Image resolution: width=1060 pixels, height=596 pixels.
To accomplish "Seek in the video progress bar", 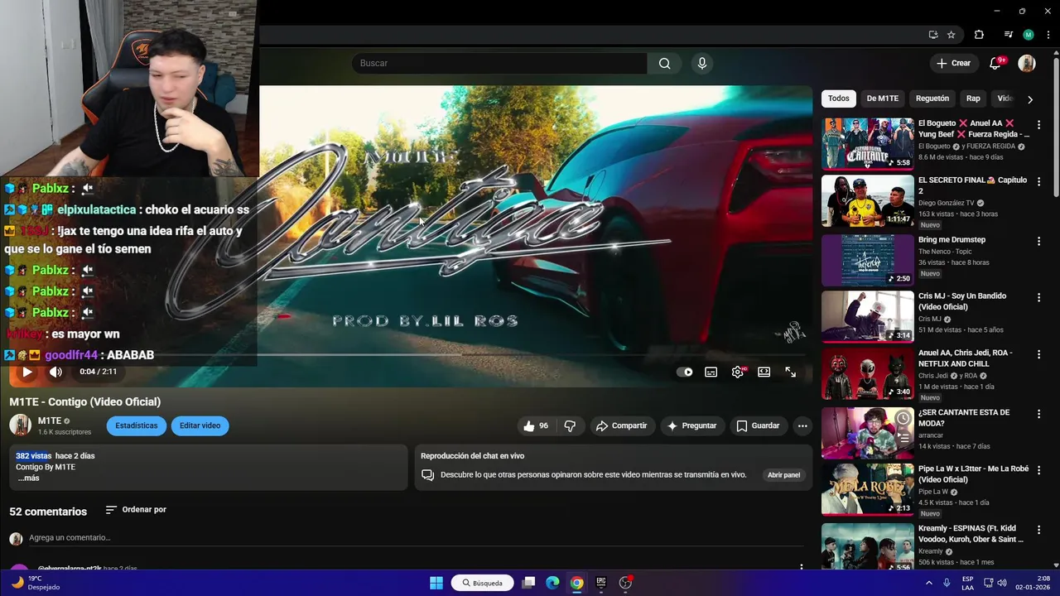I will tap(411, 355).
